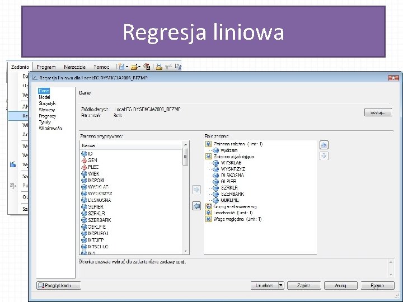This screenshot has height=302, width=403.
Task: Open the Uruchom dropdown arrow
Action: [x=281, y=285]
